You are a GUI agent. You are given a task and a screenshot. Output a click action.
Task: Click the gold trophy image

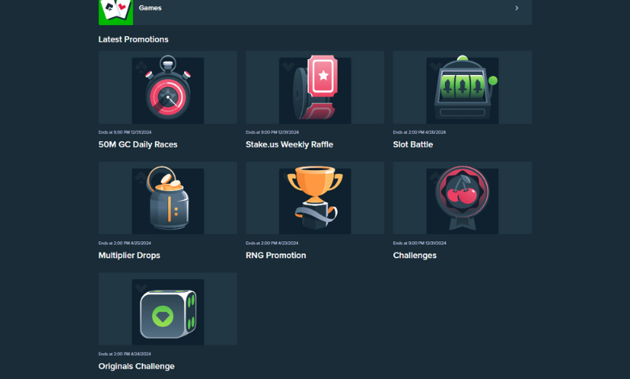tap(315, 200)
